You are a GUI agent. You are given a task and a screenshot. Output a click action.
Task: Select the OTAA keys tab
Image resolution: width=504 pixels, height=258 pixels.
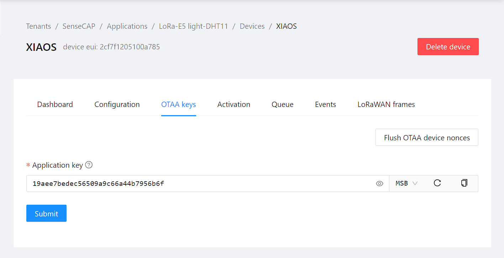[x=179, y=104]
